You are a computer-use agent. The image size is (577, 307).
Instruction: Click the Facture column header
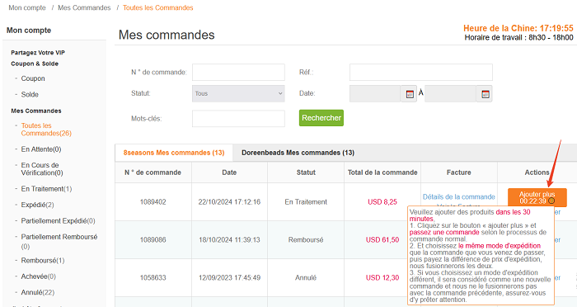point(458,172)
